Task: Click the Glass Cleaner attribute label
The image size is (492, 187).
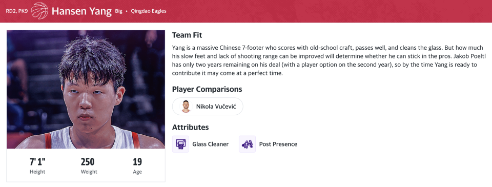Action: click(211, 144)
